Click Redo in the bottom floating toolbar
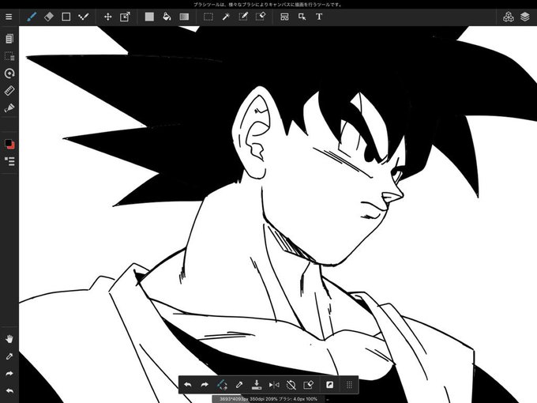Image resolution: width=537 pixels, height=403 pixels. coord(205,385)
